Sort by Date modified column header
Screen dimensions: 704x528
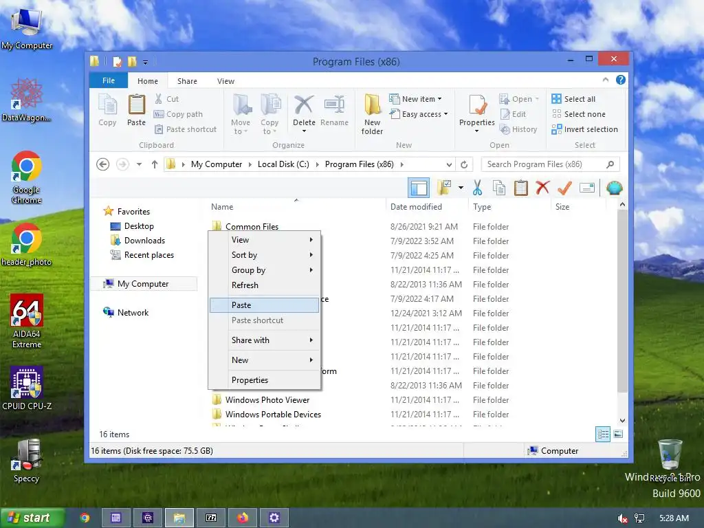pyautogui.click(x=428, y=207)
